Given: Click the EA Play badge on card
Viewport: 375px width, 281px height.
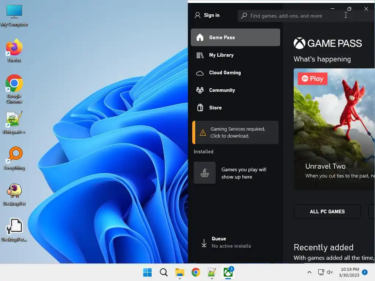Looking at the screenshot, I should [313, 79].
